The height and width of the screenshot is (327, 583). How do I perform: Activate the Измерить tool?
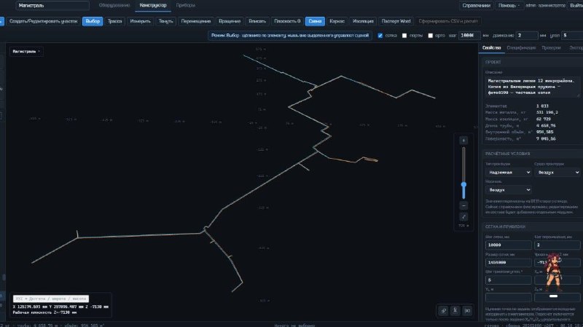click(x=140, y=21)
